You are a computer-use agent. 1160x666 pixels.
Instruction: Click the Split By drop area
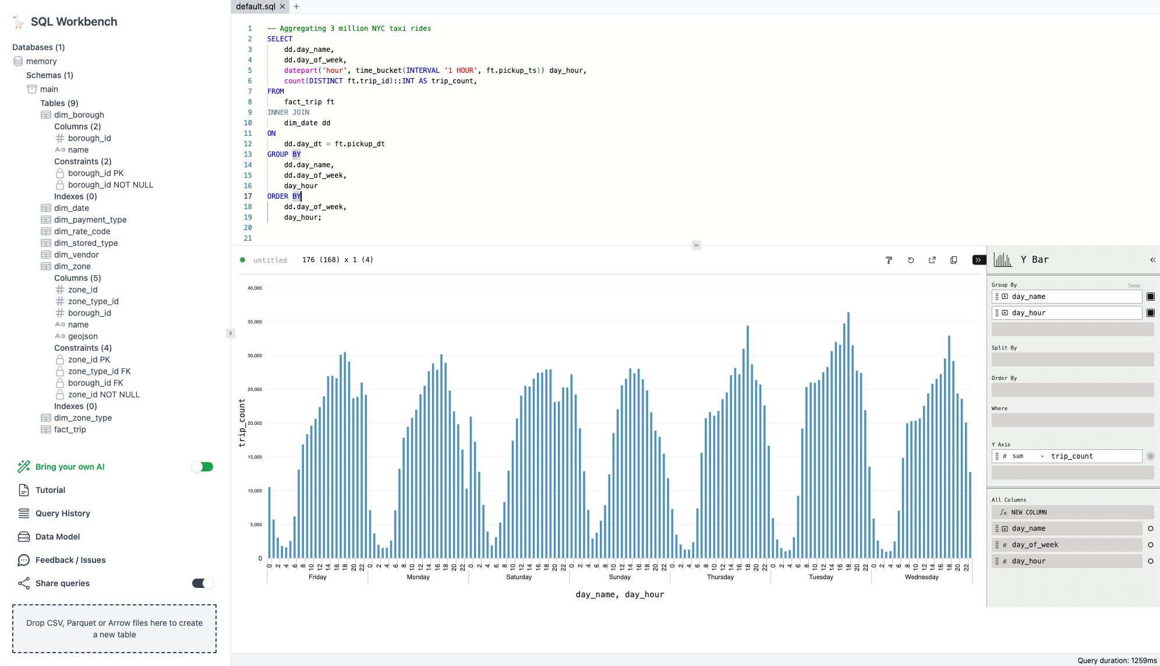coord(1073,360)
